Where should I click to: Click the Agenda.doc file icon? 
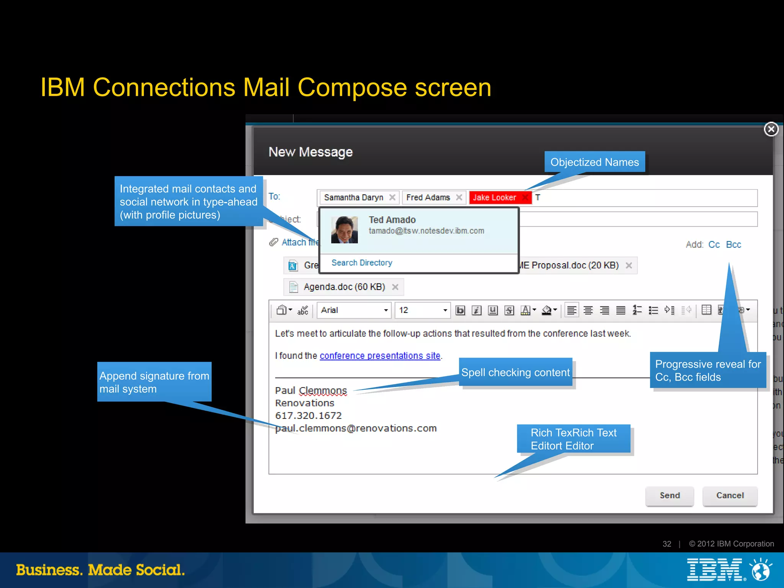(x=294, y=287)
